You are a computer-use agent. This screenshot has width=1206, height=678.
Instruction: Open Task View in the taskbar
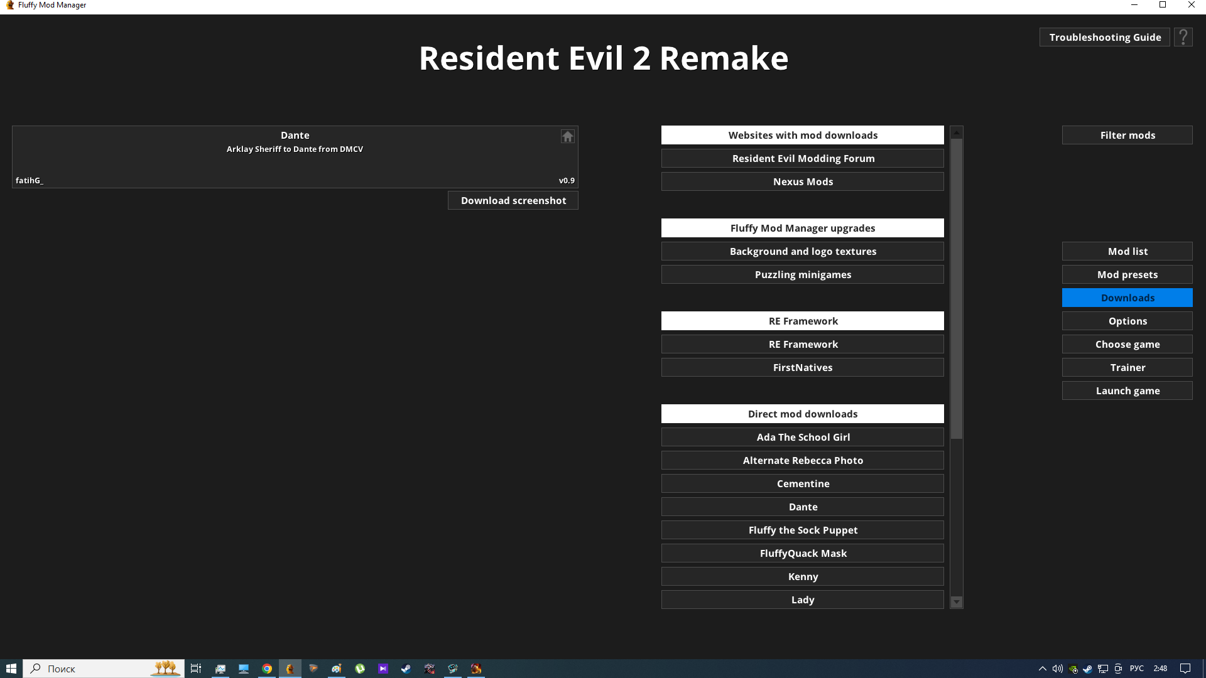click(x=196, y=669)
